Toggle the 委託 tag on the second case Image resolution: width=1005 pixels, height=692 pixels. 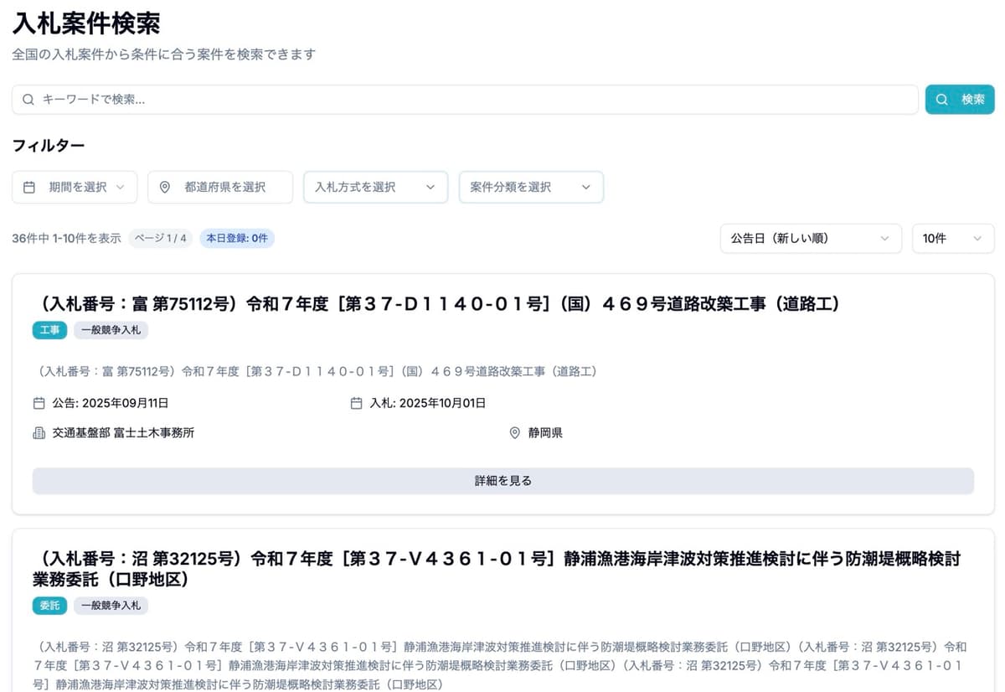coord(49,606)
